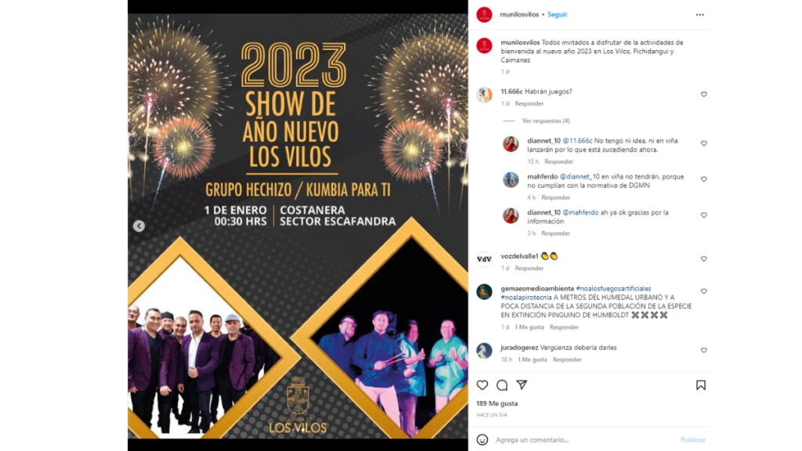Click the Publicar button
Image resolution: width=802 pixels, height=451 pixels.
click(x=693, y=440)
